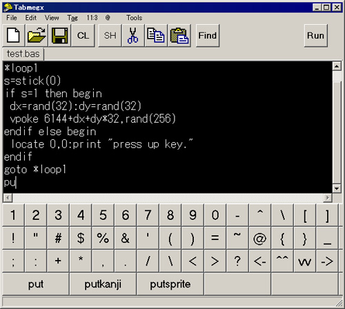Image resolution: width=345 pixels, height=309 pixels.
Task: Click the 's=stick(0)' code line
Action: 32,81
